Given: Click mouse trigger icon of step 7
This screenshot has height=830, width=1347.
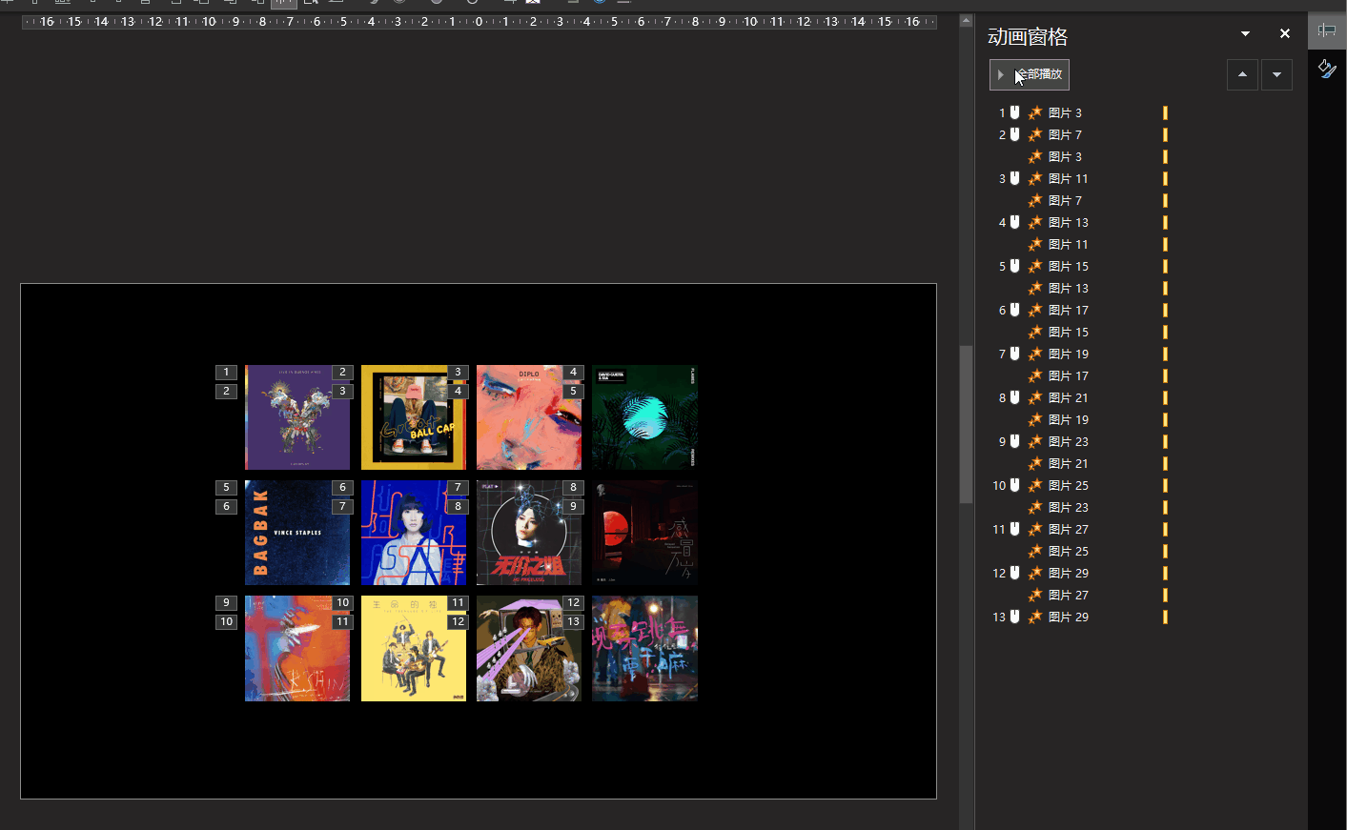Looking at the screenshot, I should [x=1015, y=354].
